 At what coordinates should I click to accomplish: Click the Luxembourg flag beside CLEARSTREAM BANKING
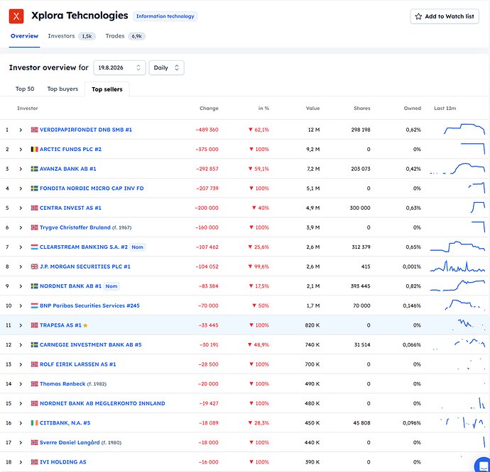pos(34,247)
